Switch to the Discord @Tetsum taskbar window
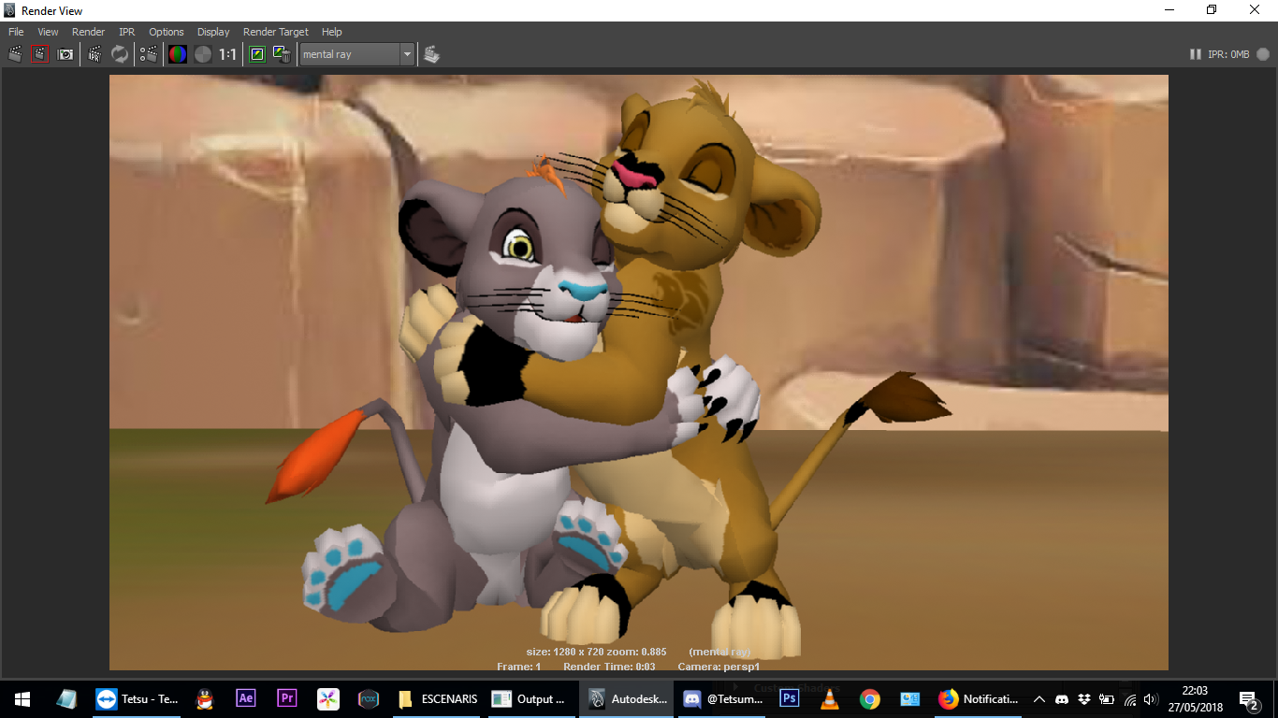 [723, 698]
